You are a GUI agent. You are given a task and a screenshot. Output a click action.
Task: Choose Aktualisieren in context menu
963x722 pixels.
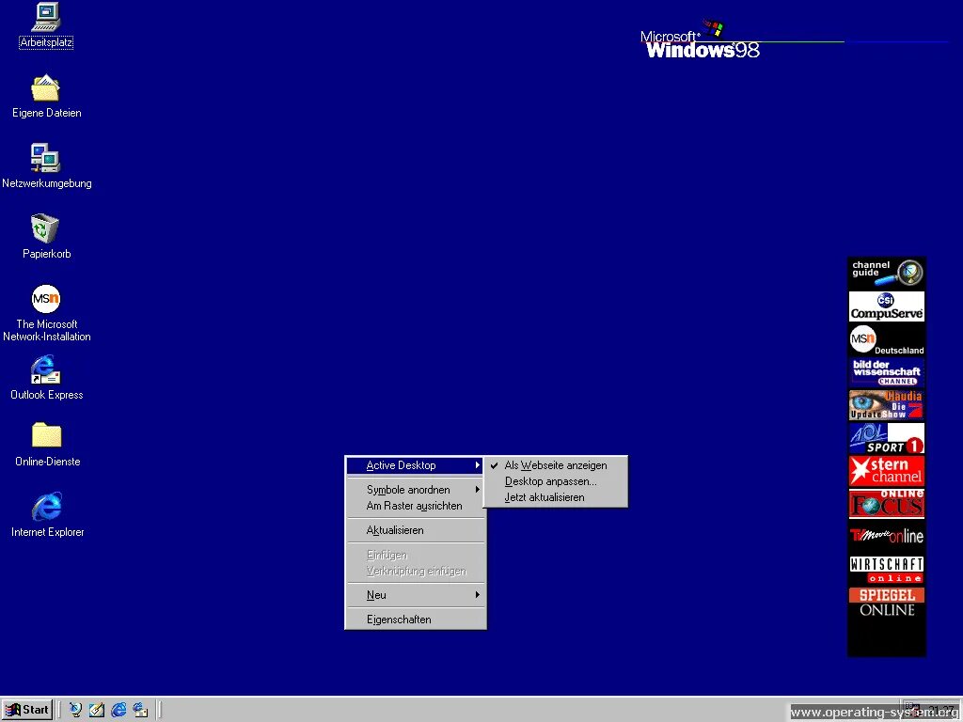click(415, 530)
